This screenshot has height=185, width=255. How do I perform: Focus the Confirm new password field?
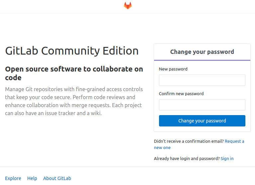pos(202,105)
